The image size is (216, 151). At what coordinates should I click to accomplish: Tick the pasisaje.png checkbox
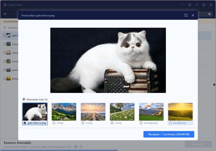[x=141, y=123]
